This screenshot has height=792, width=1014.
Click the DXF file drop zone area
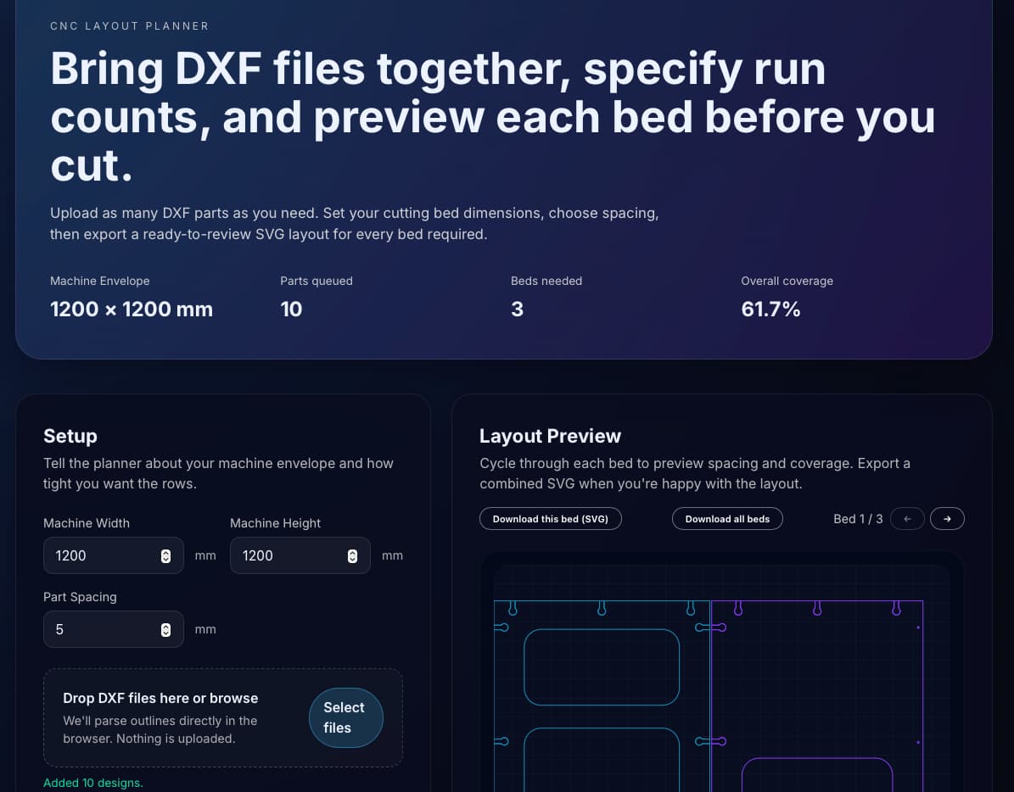click(x=223, y=717)
